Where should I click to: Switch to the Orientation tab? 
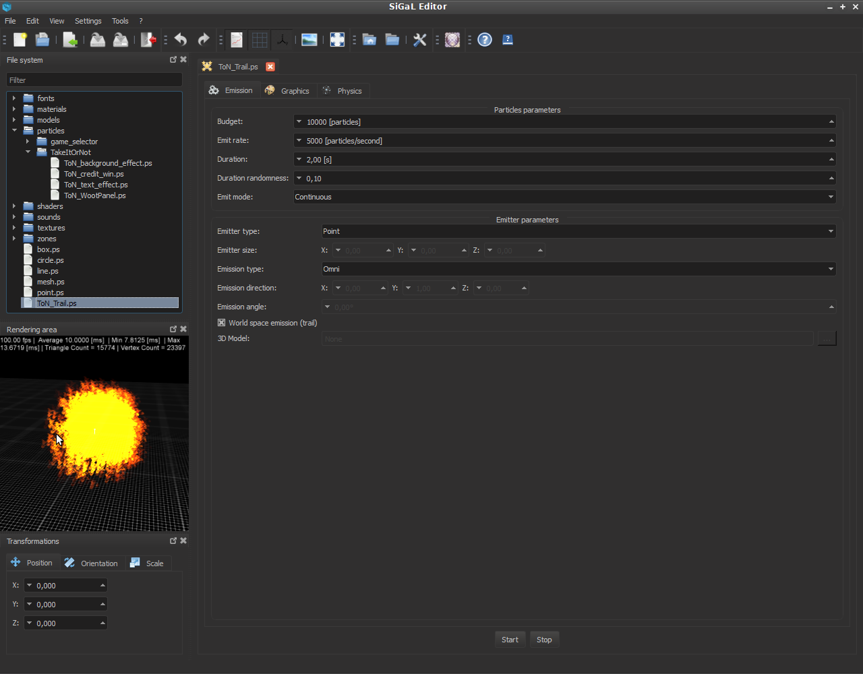91,563
